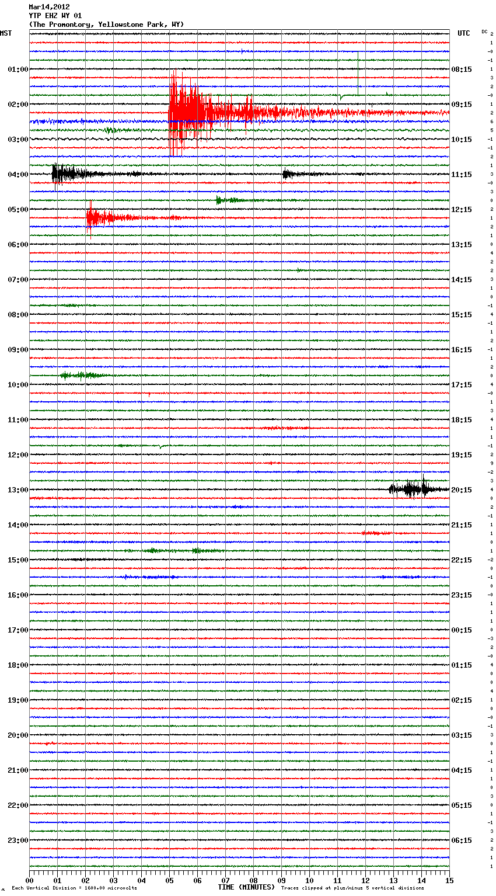Click the 14:15 UTC time label

(462, 280)
